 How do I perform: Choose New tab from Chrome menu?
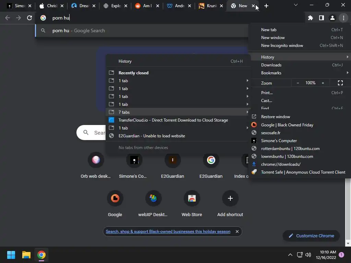[300, 30]
